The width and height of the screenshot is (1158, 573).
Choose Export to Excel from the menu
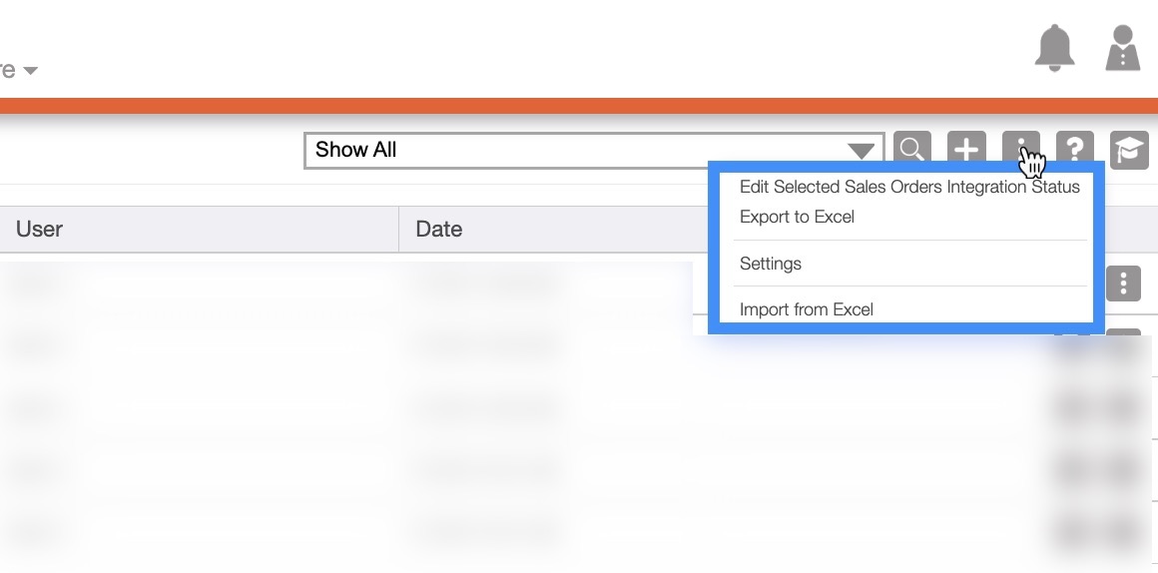797,217
